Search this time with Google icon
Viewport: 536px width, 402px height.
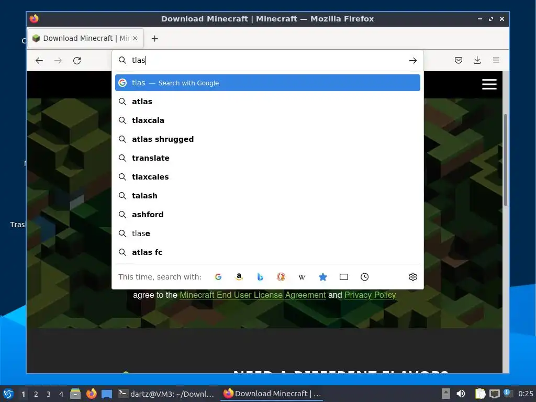click(x=218, y=277)
